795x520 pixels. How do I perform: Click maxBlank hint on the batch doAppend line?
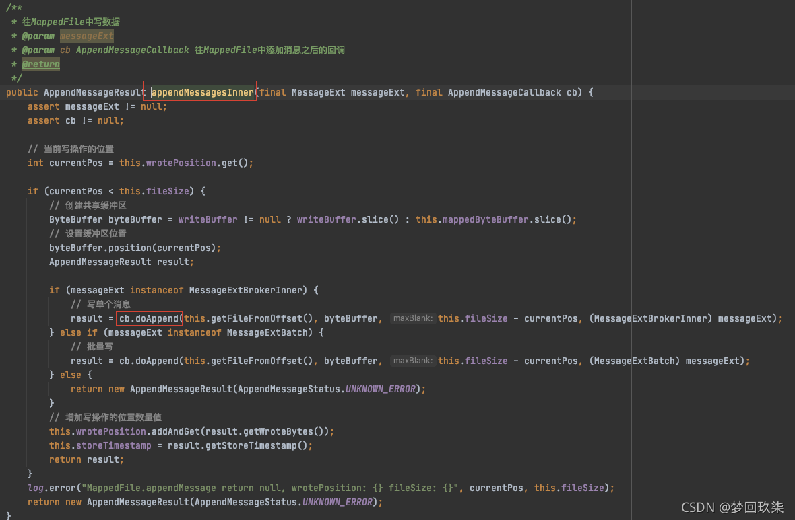[x=412, y=361]
